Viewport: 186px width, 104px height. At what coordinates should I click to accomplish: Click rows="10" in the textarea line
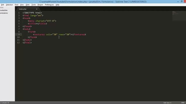coord(65,34)
